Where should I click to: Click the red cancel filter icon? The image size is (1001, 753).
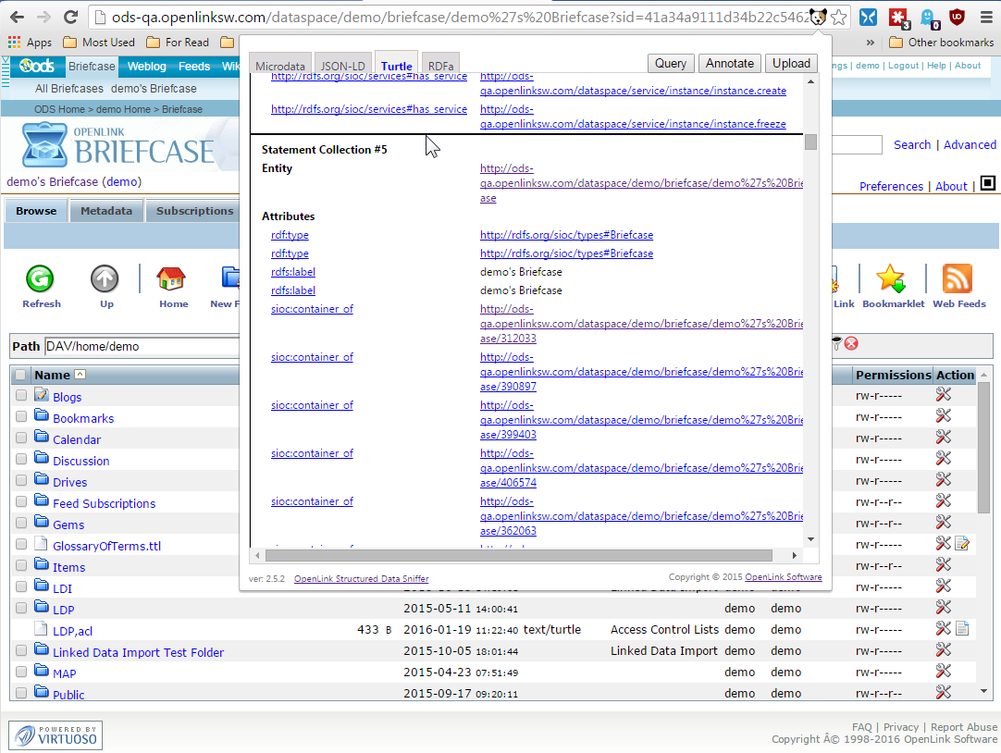point(851,343)
